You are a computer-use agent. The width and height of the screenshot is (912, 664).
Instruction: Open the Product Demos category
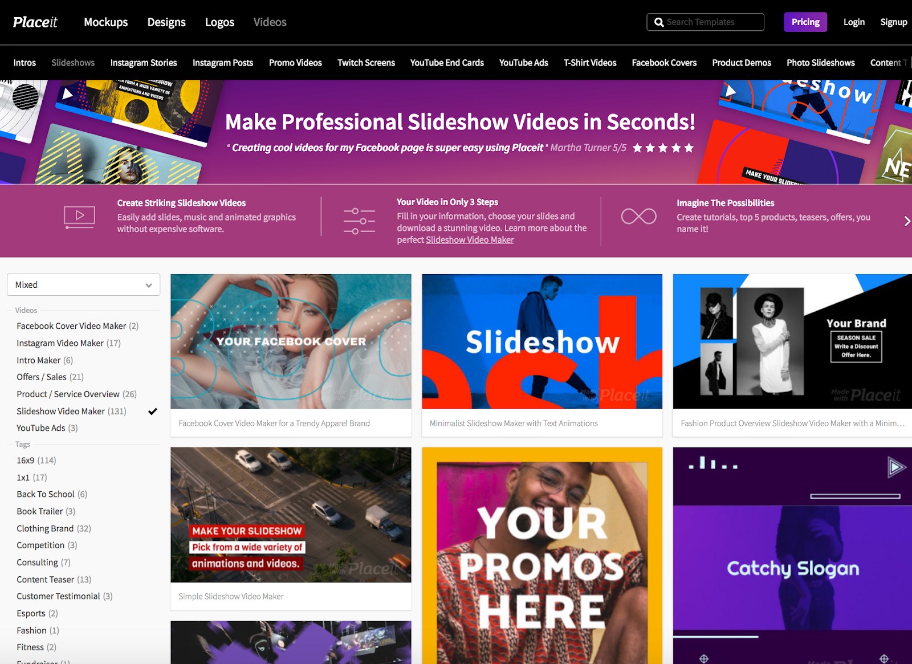[x=742, y=63]
